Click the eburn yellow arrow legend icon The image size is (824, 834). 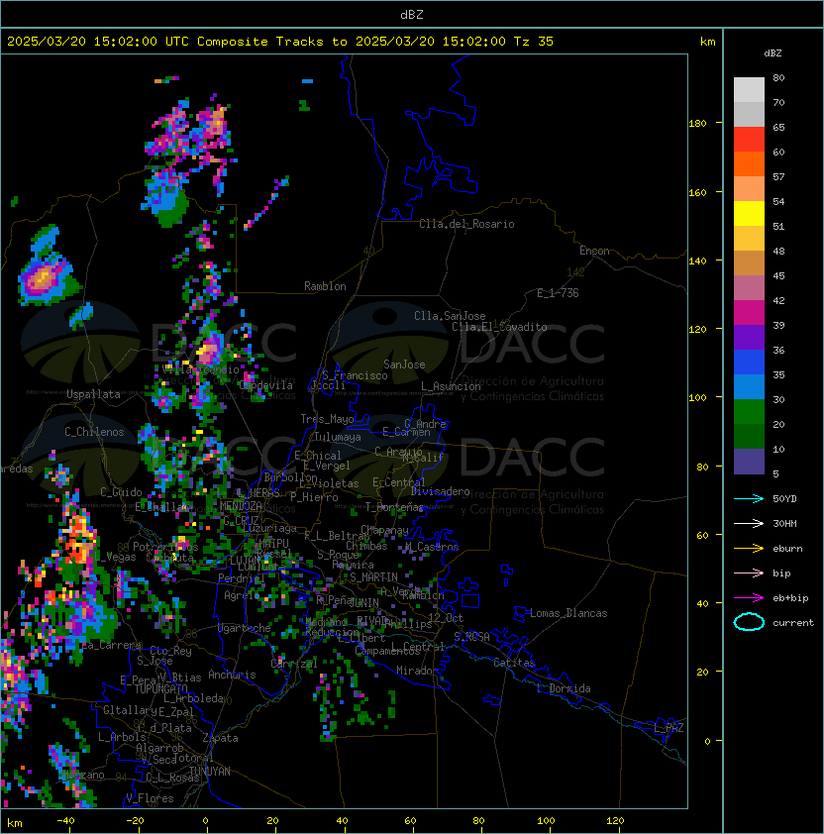[749, 549]
